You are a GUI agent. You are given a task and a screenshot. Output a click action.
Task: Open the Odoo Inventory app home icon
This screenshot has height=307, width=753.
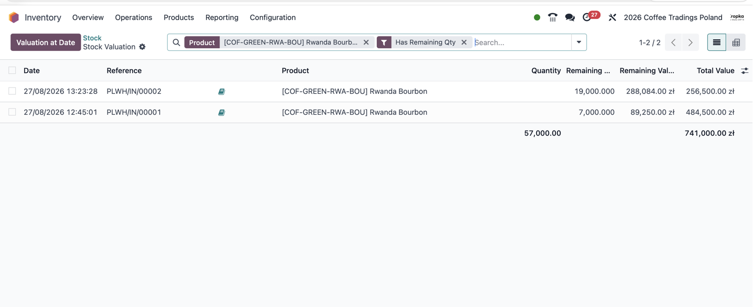click(x=14, y=17)
